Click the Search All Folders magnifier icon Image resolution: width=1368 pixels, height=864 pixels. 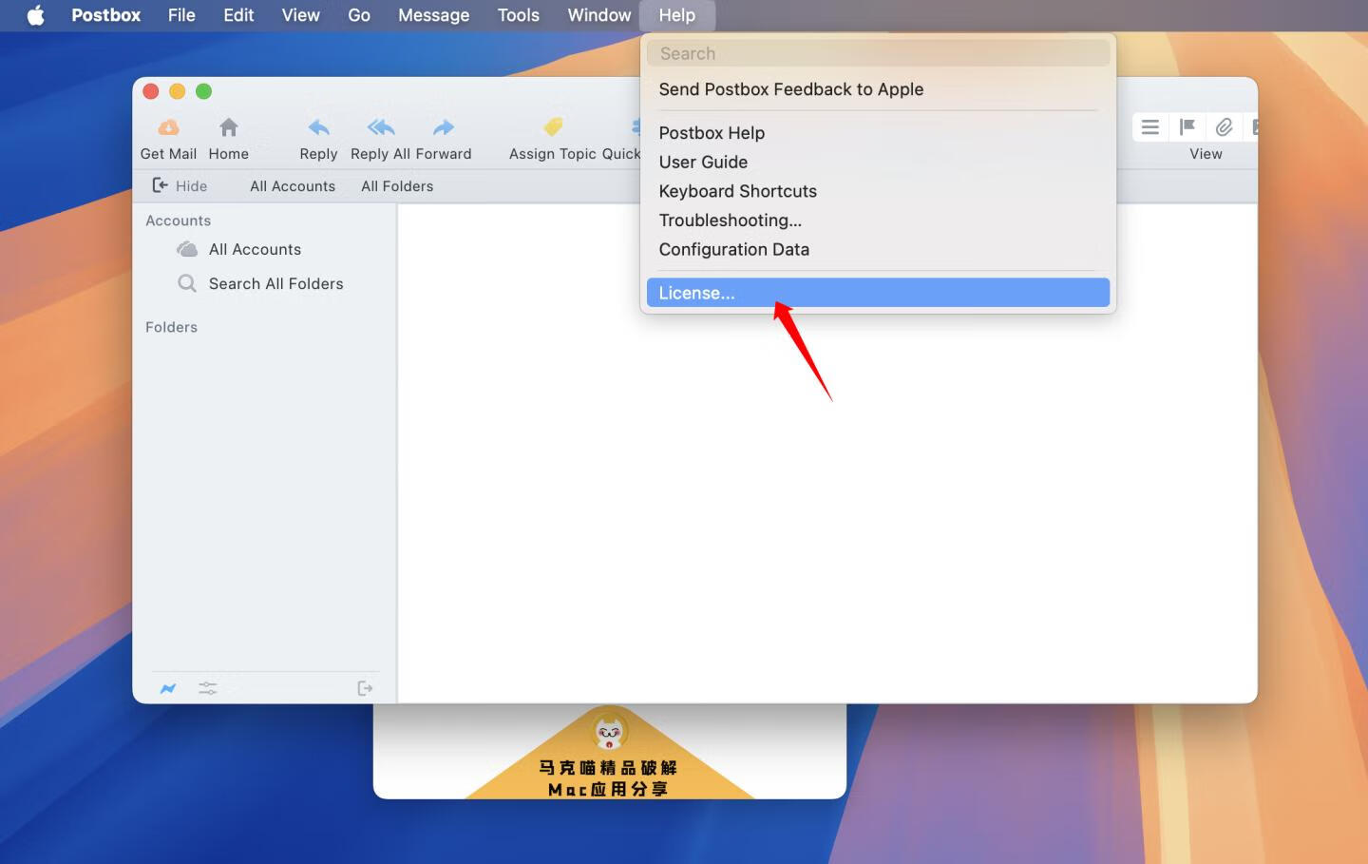187,283
